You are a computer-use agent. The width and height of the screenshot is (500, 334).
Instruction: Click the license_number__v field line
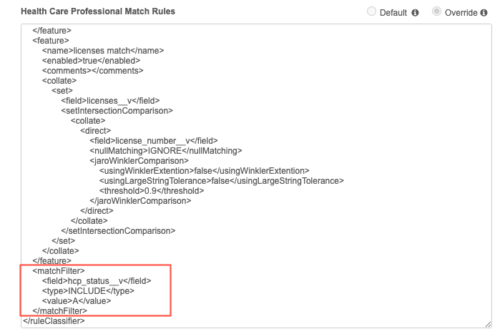(153, 141)
